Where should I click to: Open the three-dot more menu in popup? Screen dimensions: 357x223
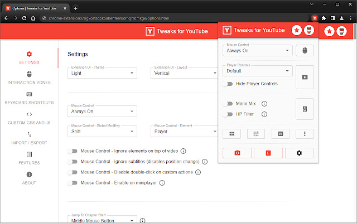coord(305,134)
